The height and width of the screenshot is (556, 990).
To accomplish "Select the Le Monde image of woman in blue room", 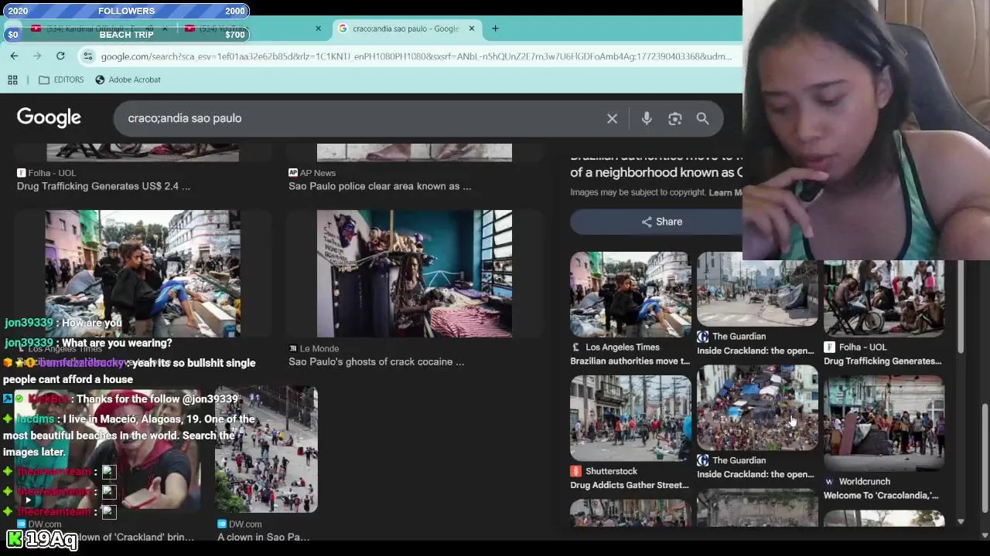I will [414, 273].
